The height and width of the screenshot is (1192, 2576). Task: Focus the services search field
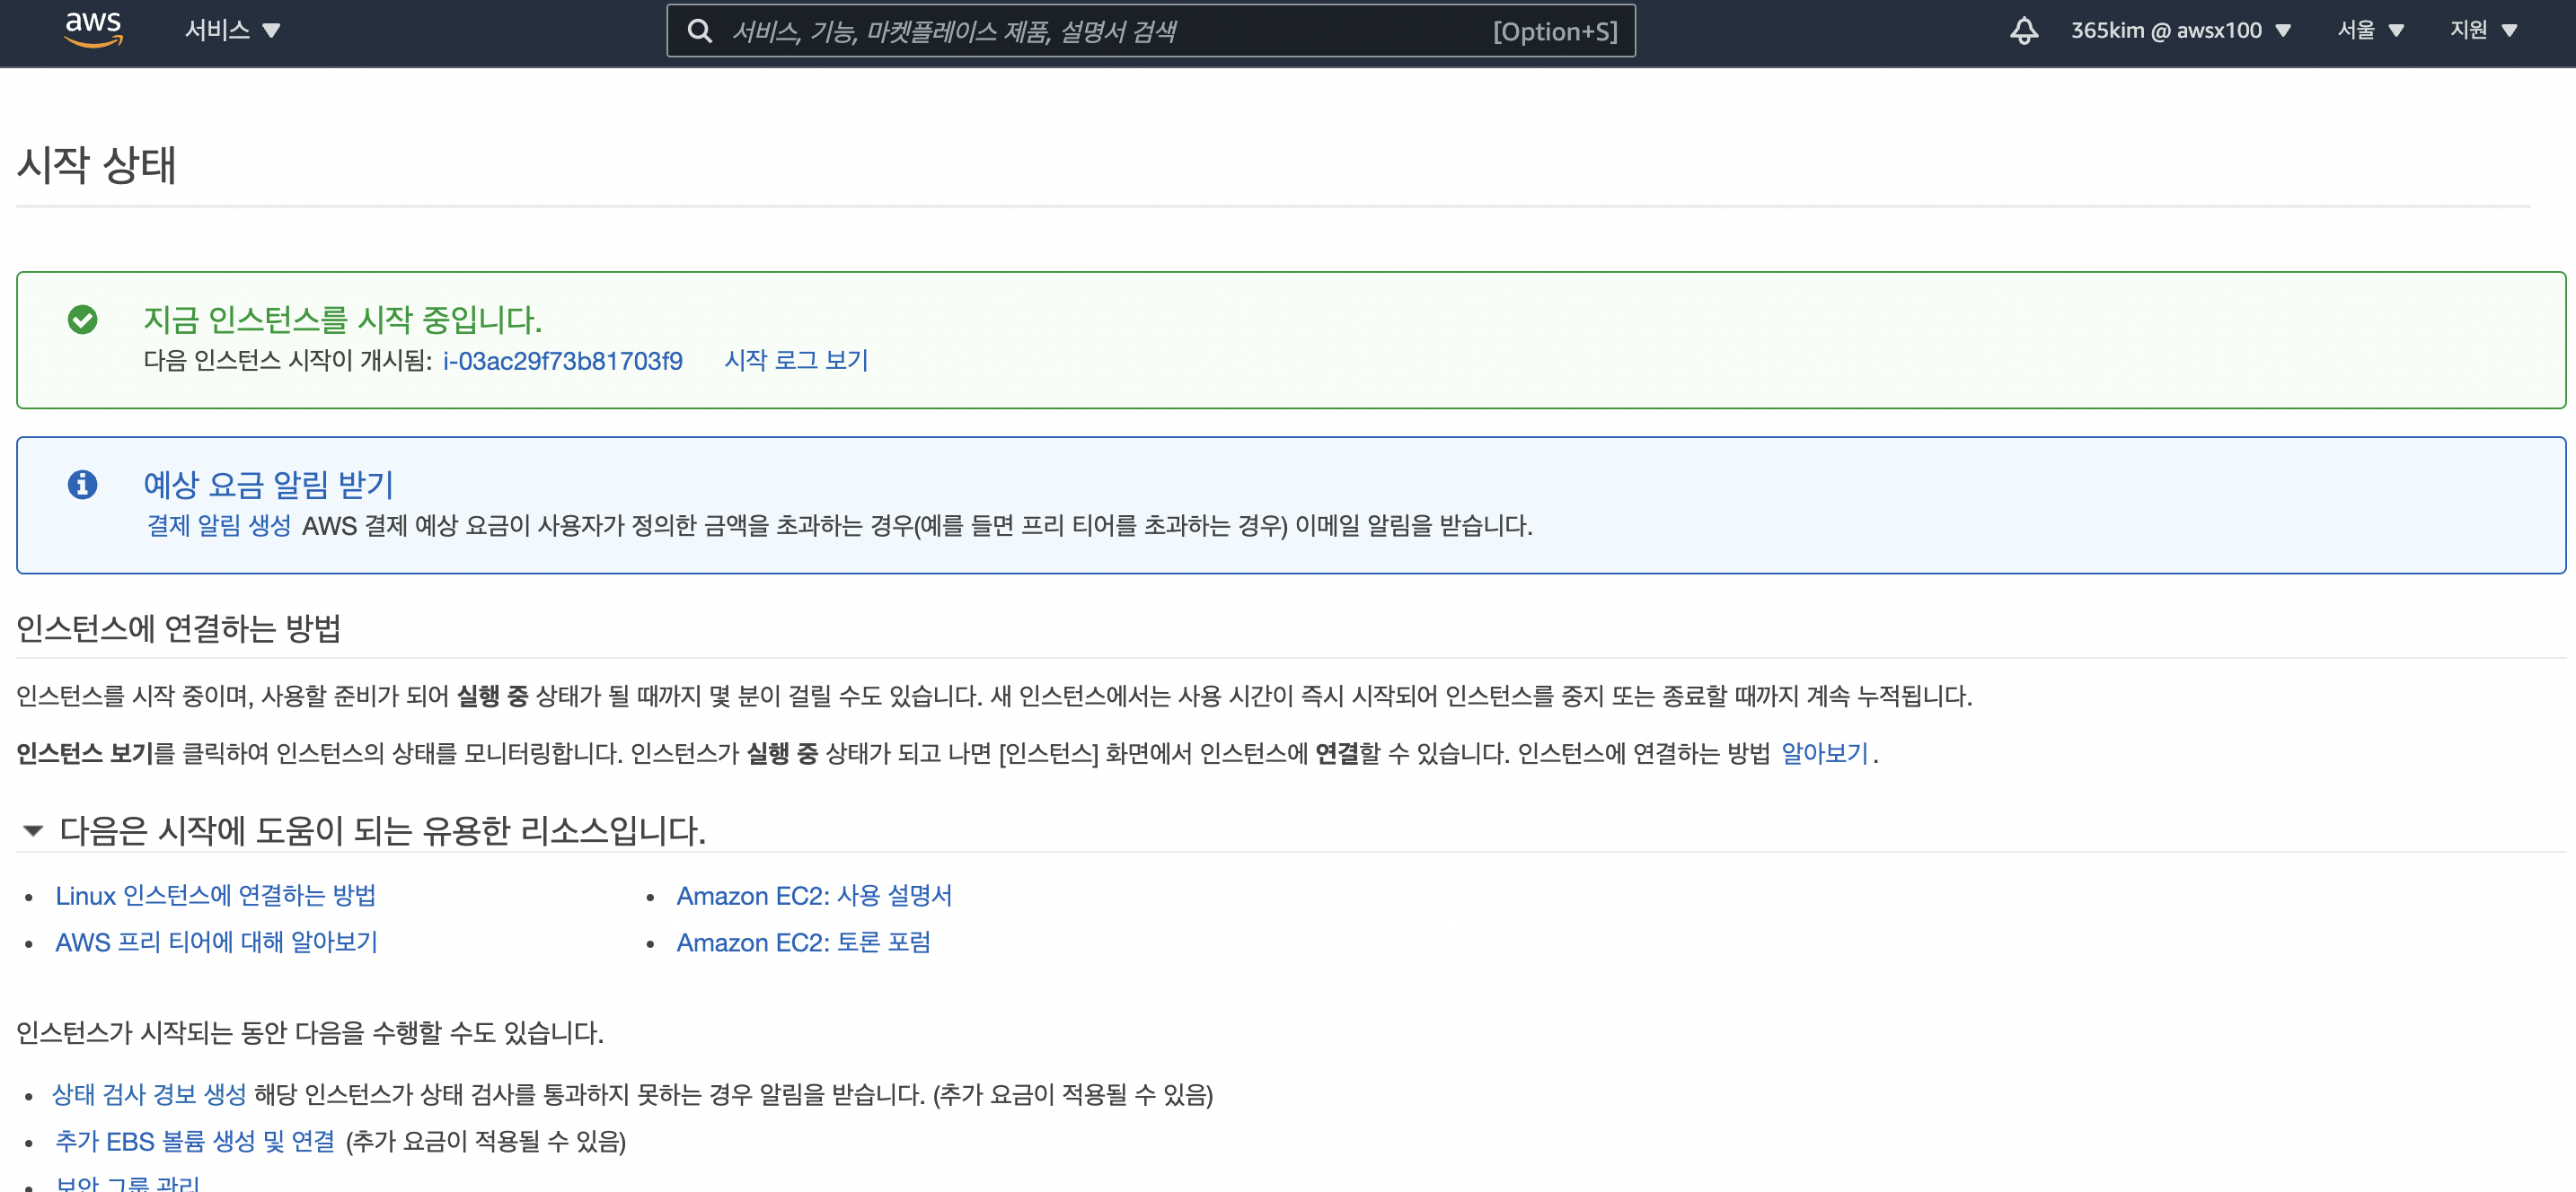(1100, 32)
